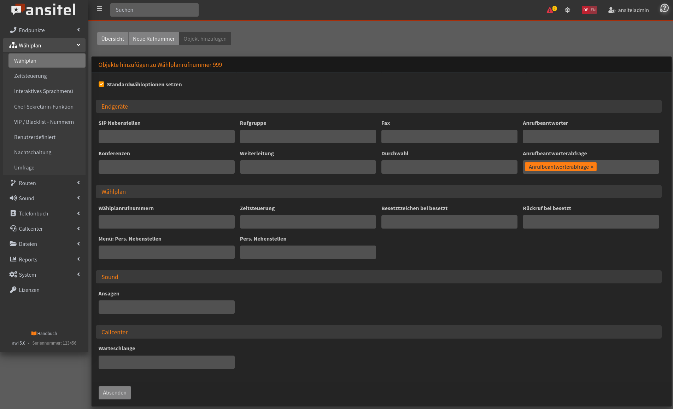
Task: Click the Handbuch book icon
Action: (x=34, y=333)
